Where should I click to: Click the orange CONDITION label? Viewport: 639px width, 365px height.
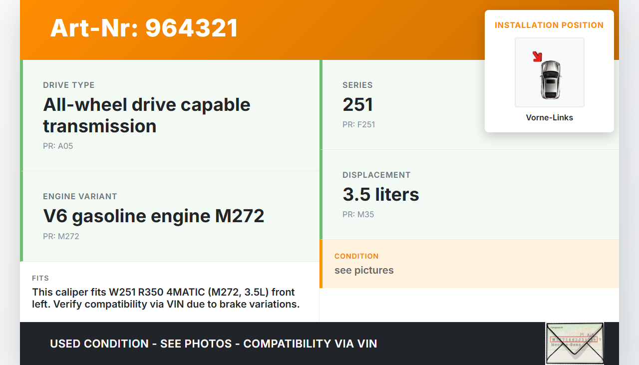[356, 256]
